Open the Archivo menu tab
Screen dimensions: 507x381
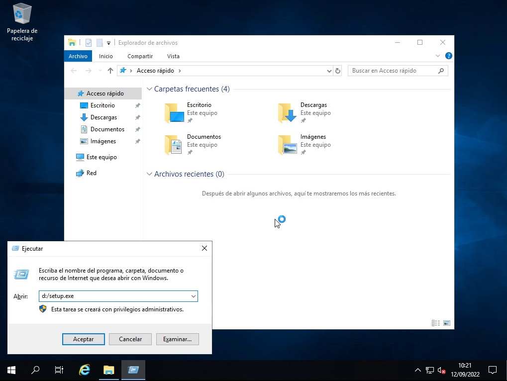pyautogui.click(x=78, y=56)
